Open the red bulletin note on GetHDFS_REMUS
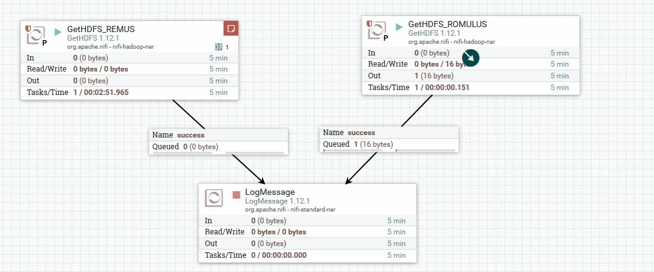This screenshot has width=654, height=272. [x=231, y=28]
